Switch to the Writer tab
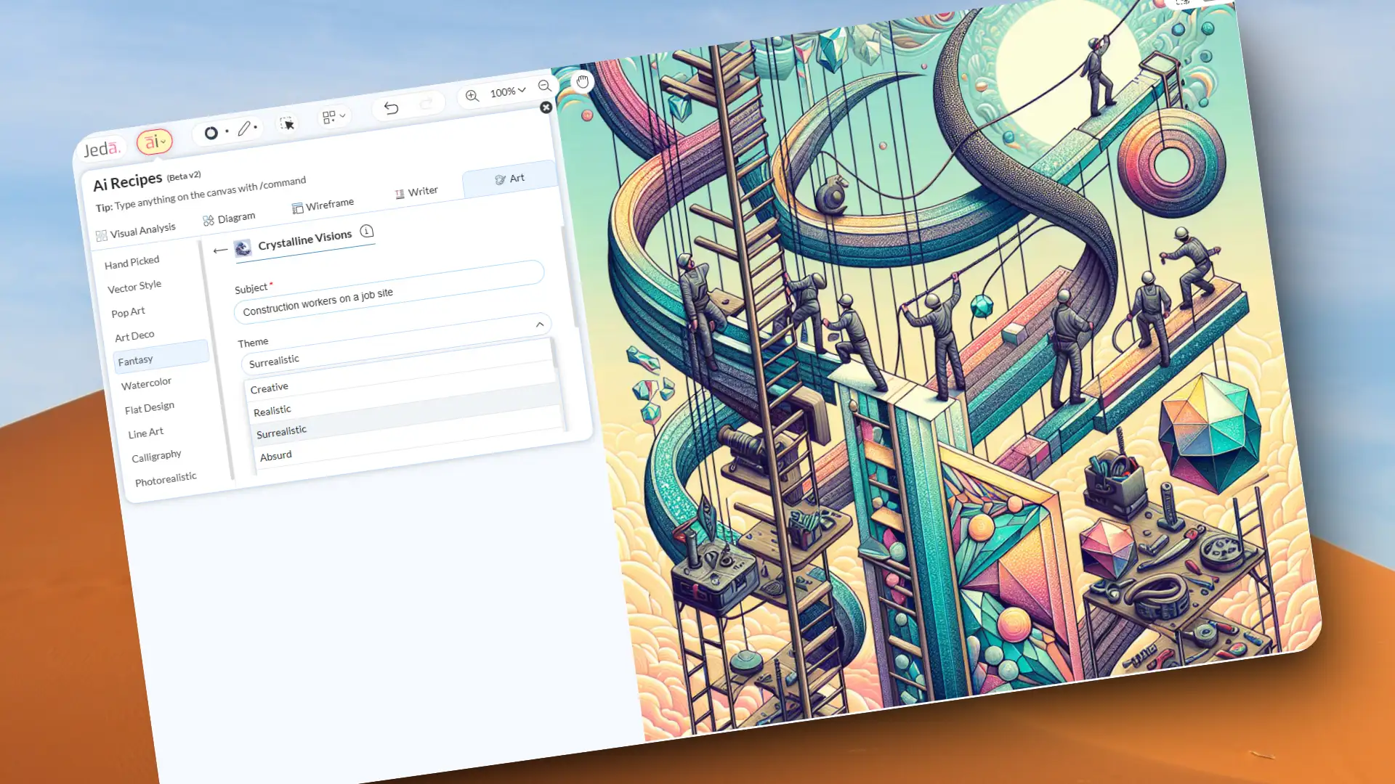 coord(416,192)
